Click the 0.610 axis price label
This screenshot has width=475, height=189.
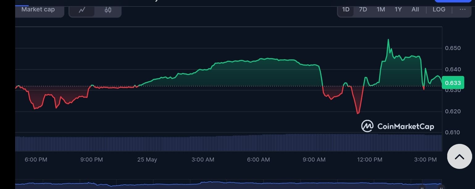pos(453,132)
